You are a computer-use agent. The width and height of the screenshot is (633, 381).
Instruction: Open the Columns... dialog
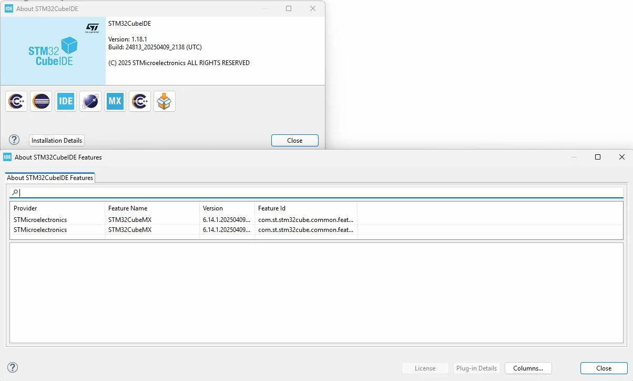528,368
